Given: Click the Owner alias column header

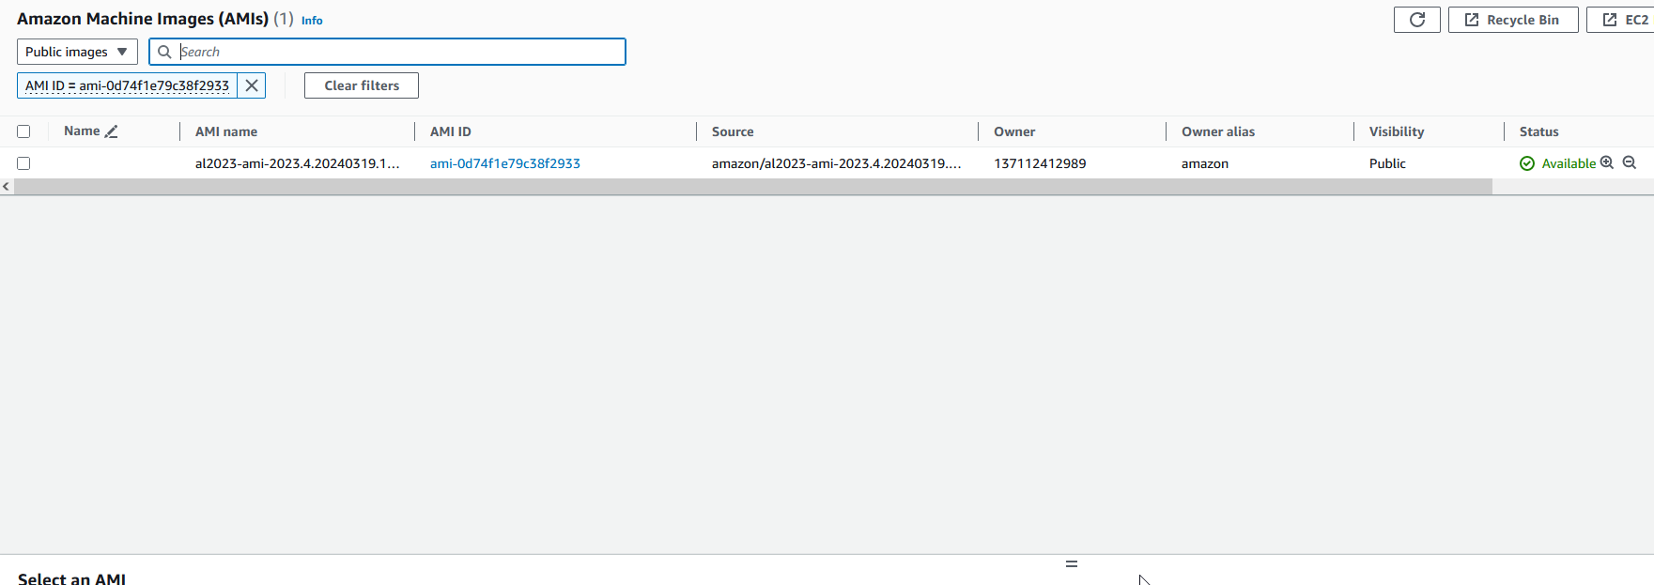Looking at the screenshot, I should click(x=1217, y=131).
